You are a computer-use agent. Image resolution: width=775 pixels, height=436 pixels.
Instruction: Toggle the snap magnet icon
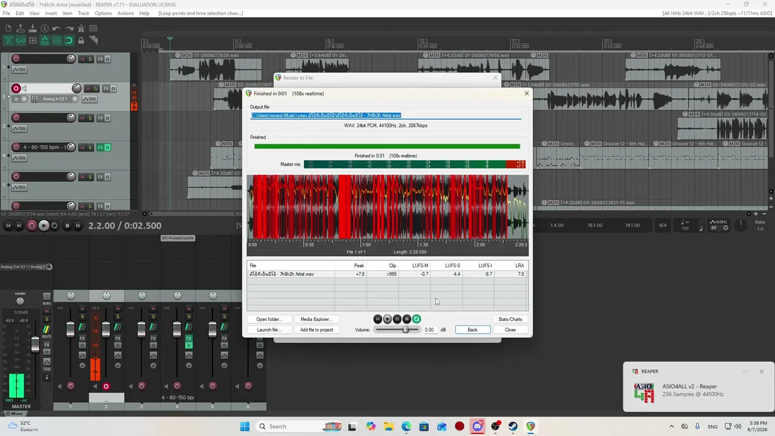69,41
